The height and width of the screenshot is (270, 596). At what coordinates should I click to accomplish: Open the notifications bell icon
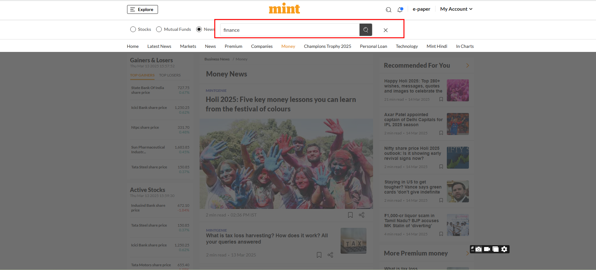pyautogui.click(x=400, y=10)
